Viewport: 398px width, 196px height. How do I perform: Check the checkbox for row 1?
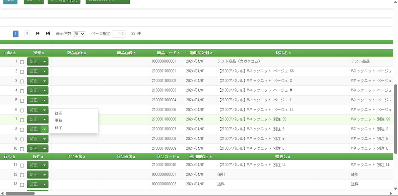click(22, 62)
